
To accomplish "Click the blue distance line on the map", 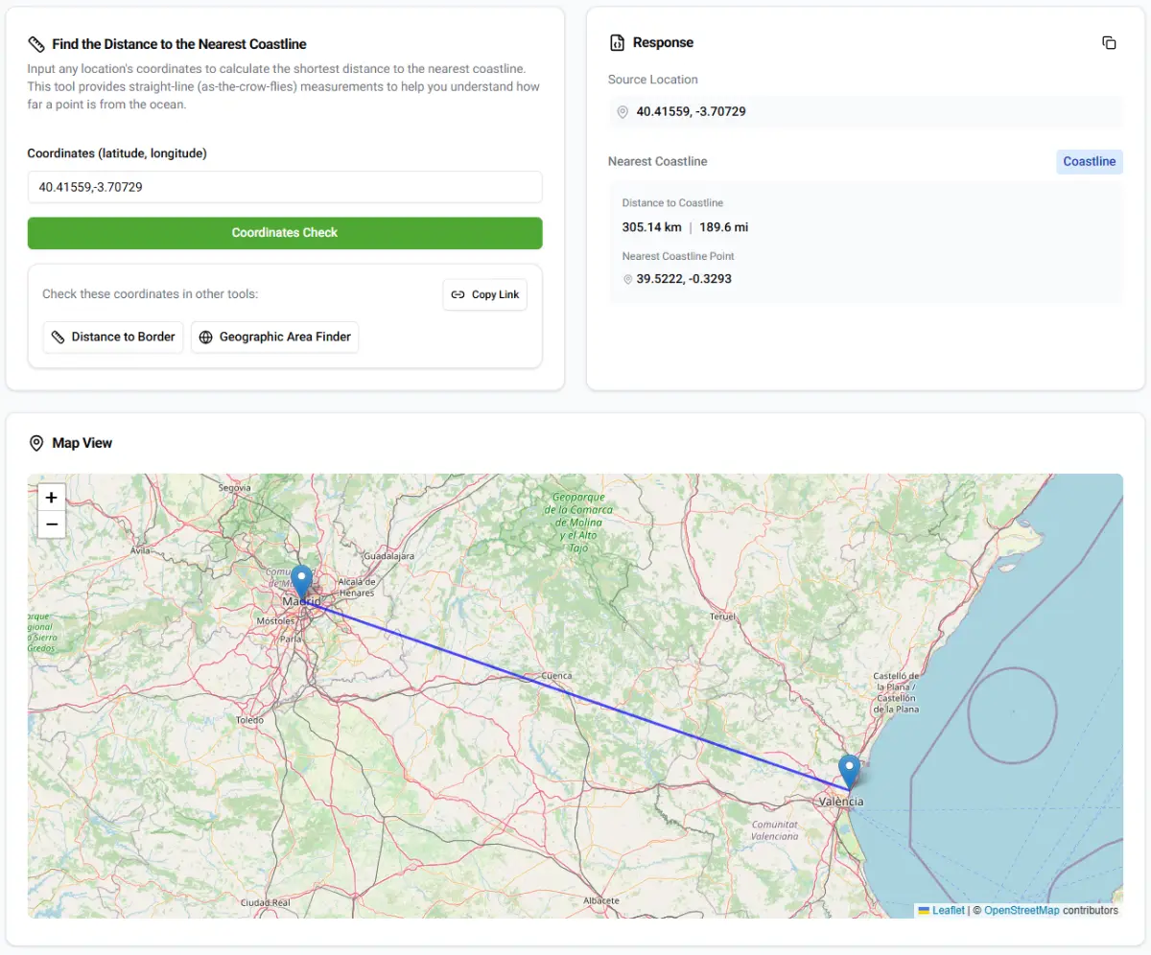I will [x=575, y=697].
